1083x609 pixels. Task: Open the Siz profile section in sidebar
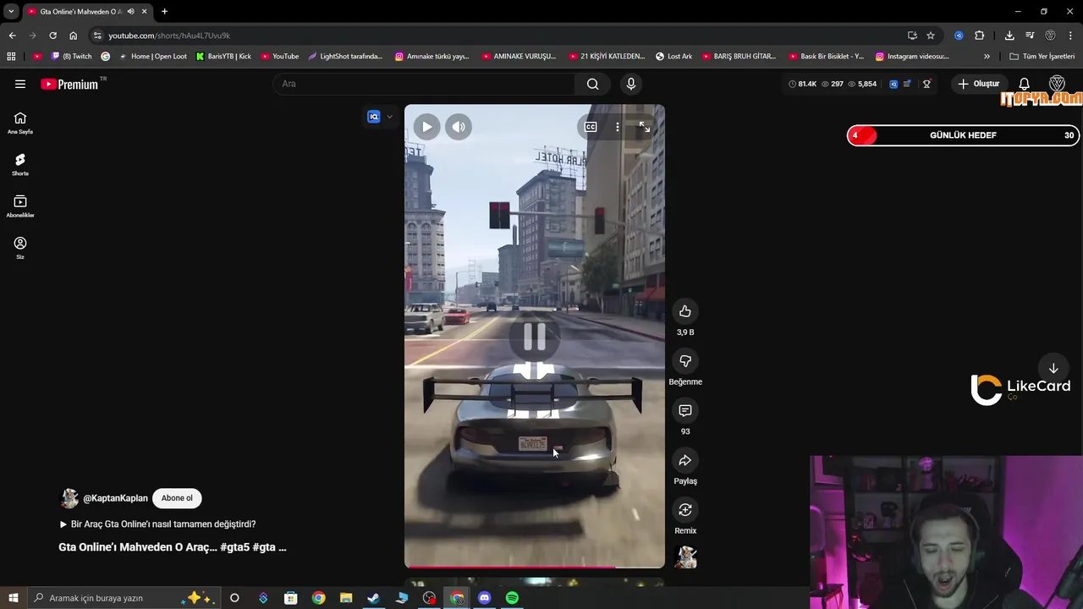click(x=20, y=247)
